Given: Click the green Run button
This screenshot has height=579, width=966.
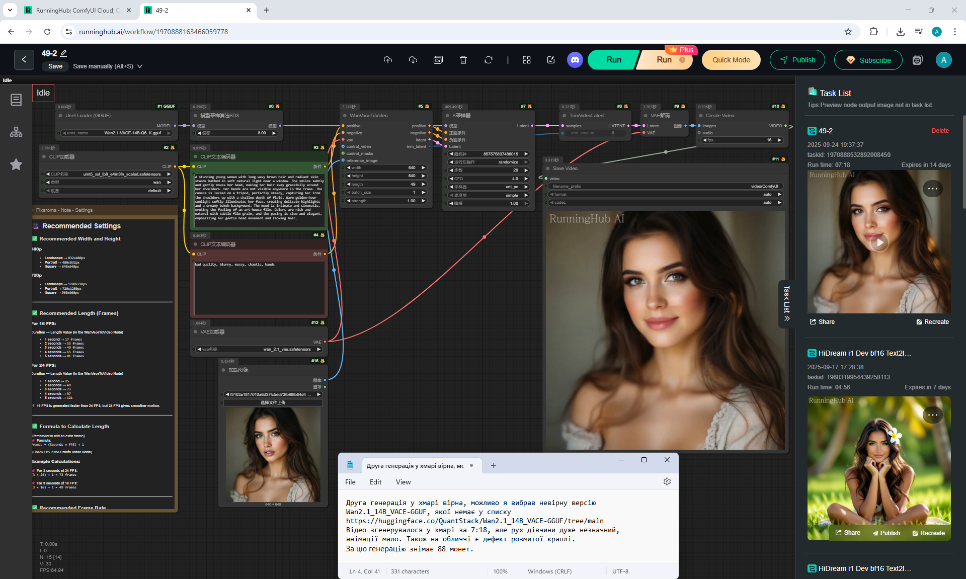Looking at the screenshot, I should click(613, 60).
